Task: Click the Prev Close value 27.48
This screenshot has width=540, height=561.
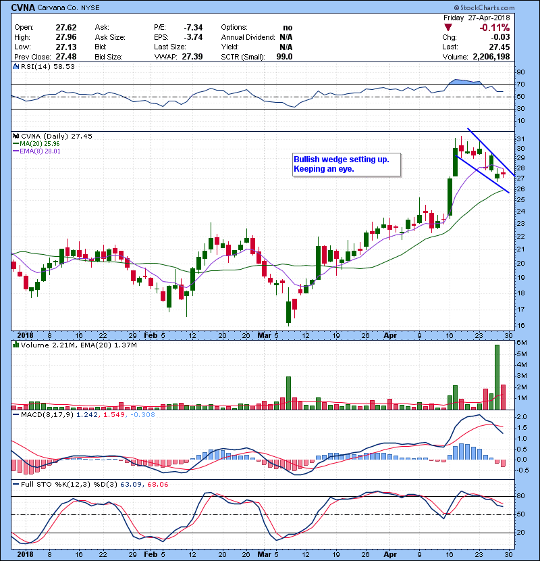Action: [x=66, y=57]
